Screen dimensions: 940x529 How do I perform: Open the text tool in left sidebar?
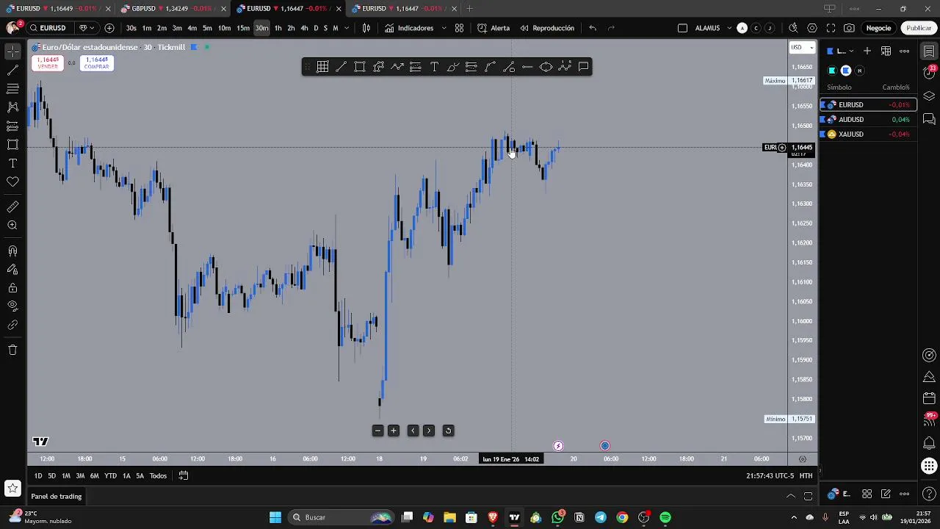[x=12, y=163]
